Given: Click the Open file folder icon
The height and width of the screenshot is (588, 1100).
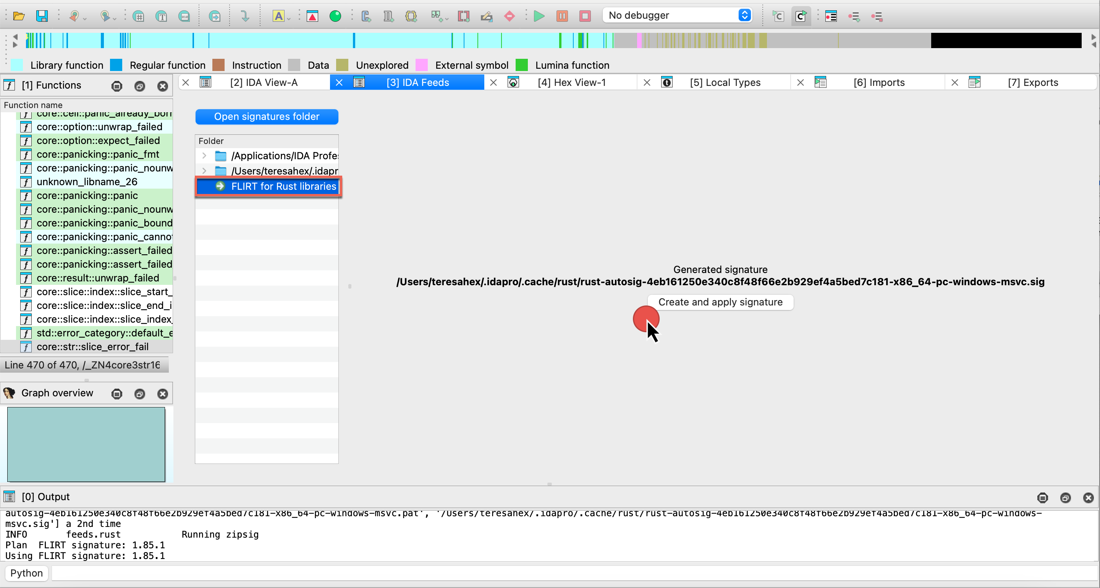Looking at the screenshot, I should point(19,16).
